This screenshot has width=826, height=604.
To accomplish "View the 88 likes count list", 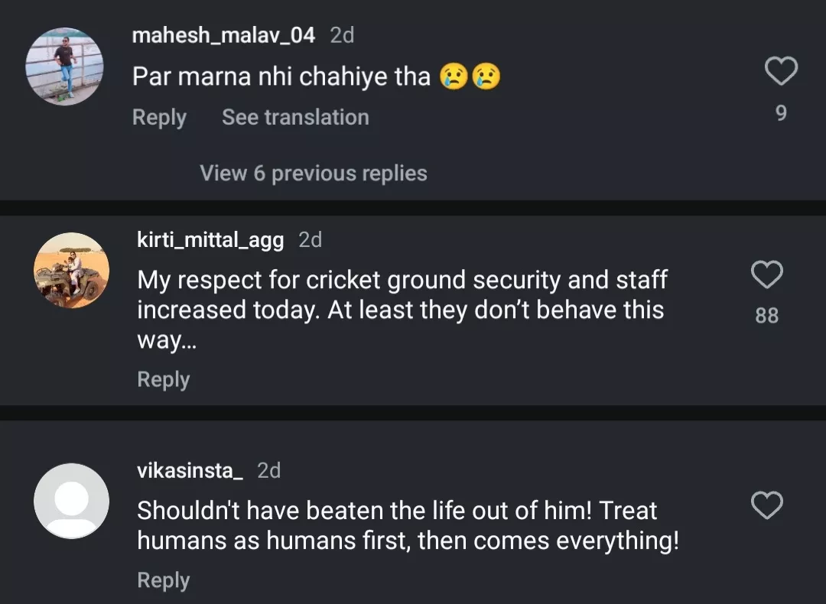I will (767, 315).
